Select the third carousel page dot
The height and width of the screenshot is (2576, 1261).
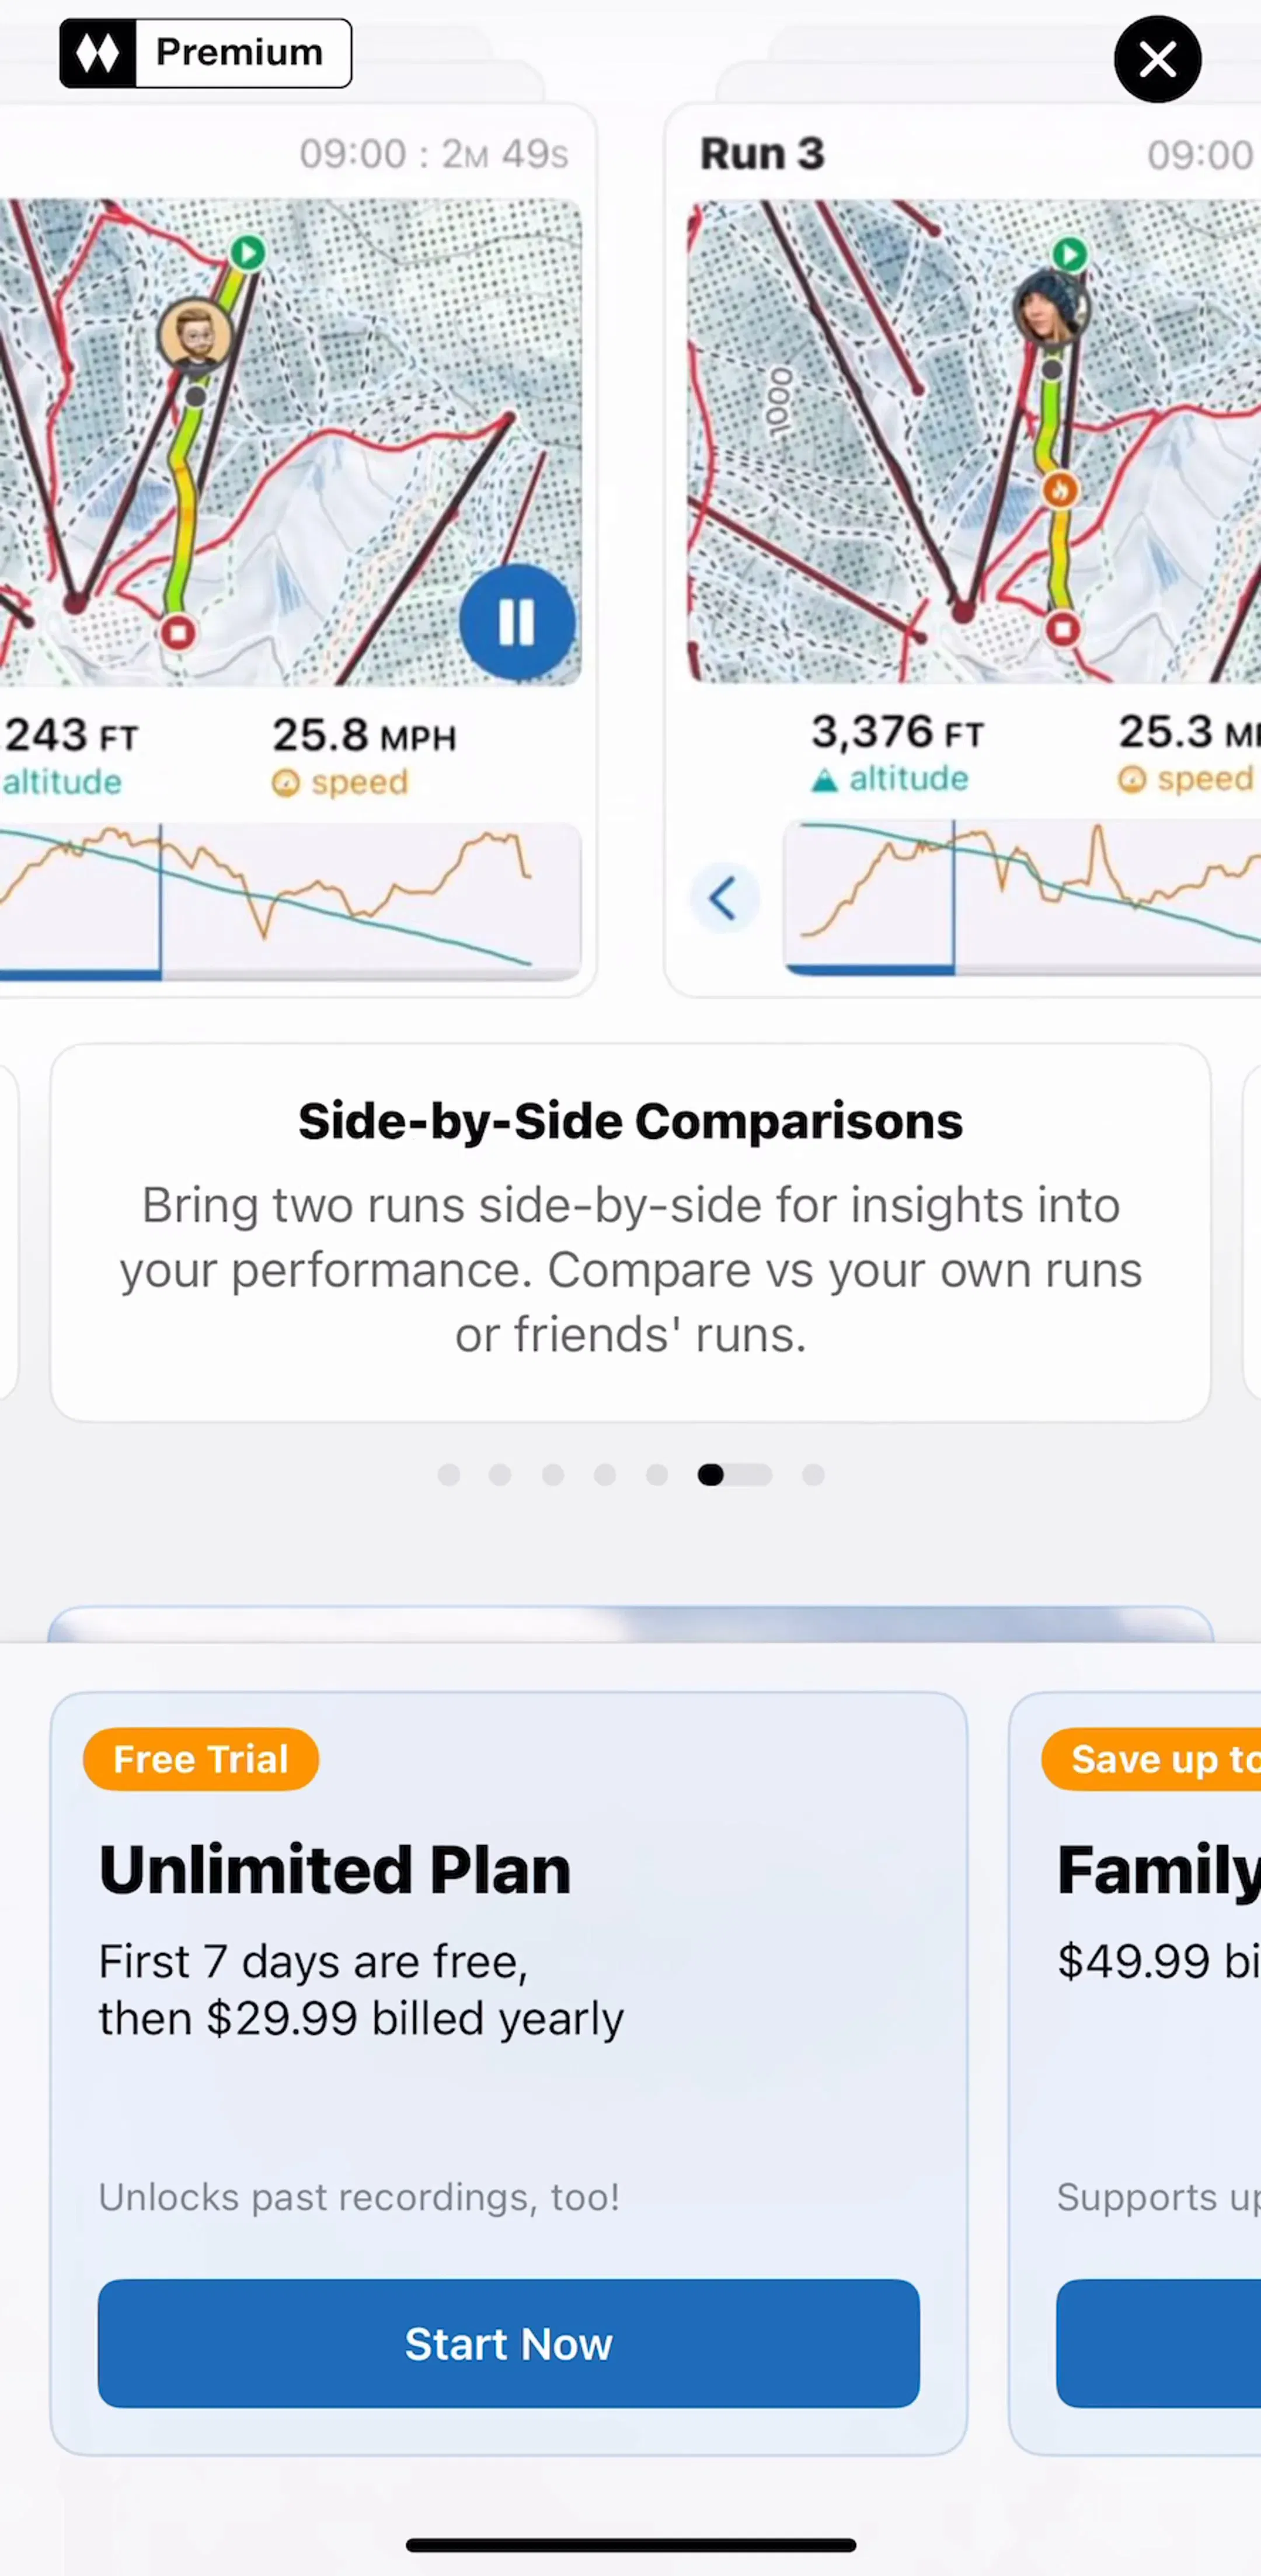553,1475
